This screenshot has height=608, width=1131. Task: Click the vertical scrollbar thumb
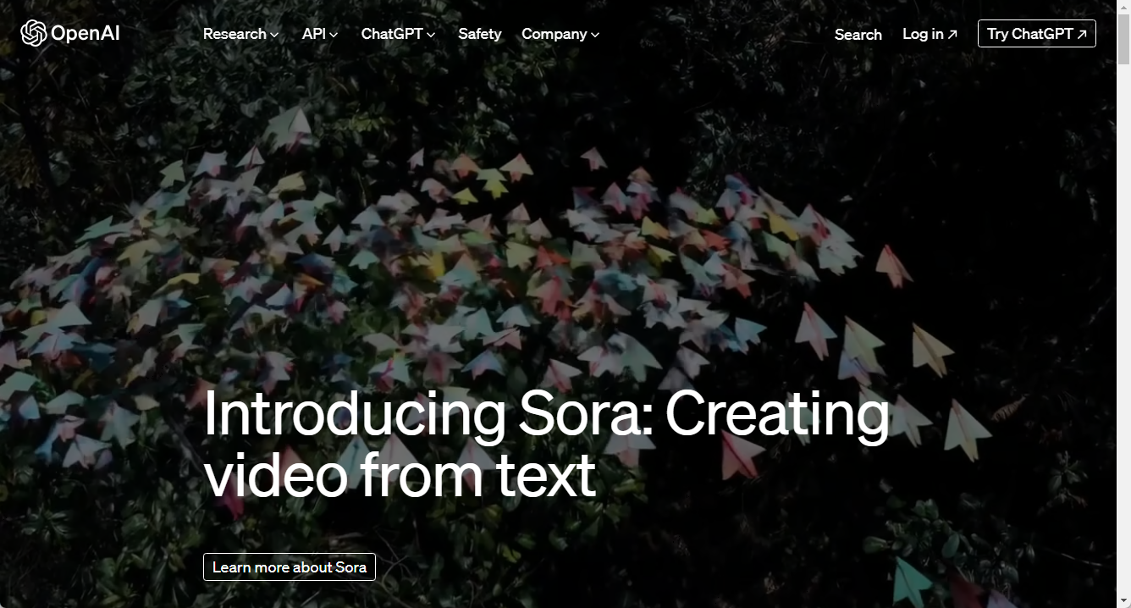pos(1123,40)
